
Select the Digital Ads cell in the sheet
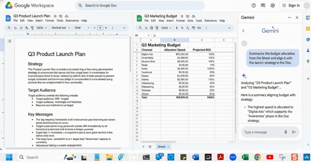click(x=151, y=54)
